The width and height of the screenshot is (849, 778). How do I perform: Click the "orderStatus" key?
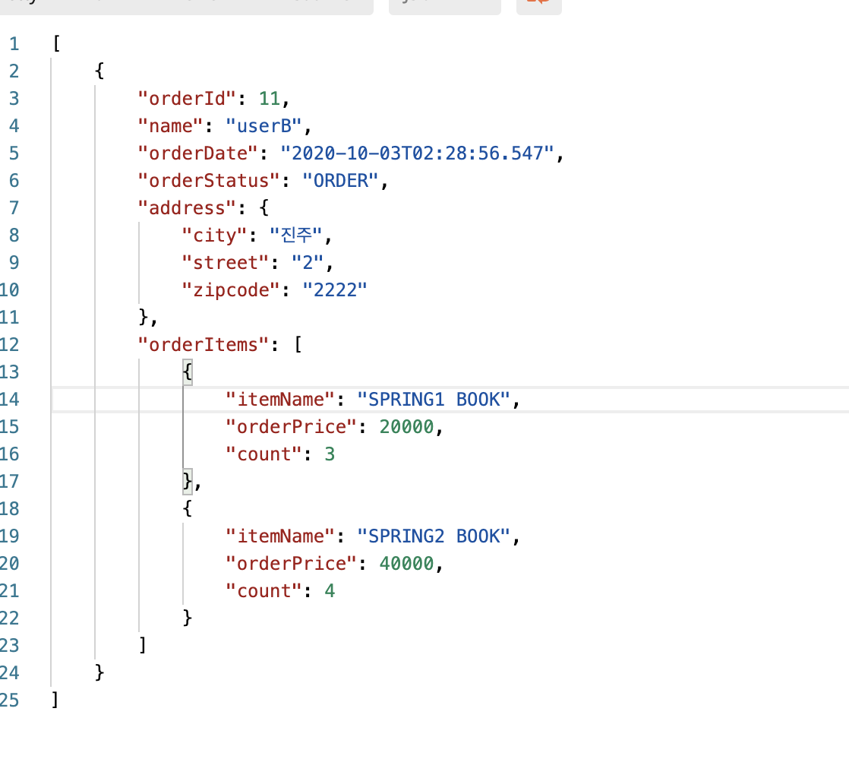209,181
